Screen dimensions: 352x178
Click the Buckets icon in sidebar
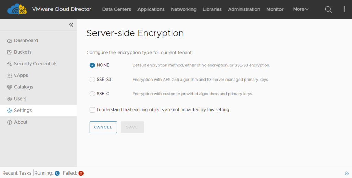pos(9,52)
